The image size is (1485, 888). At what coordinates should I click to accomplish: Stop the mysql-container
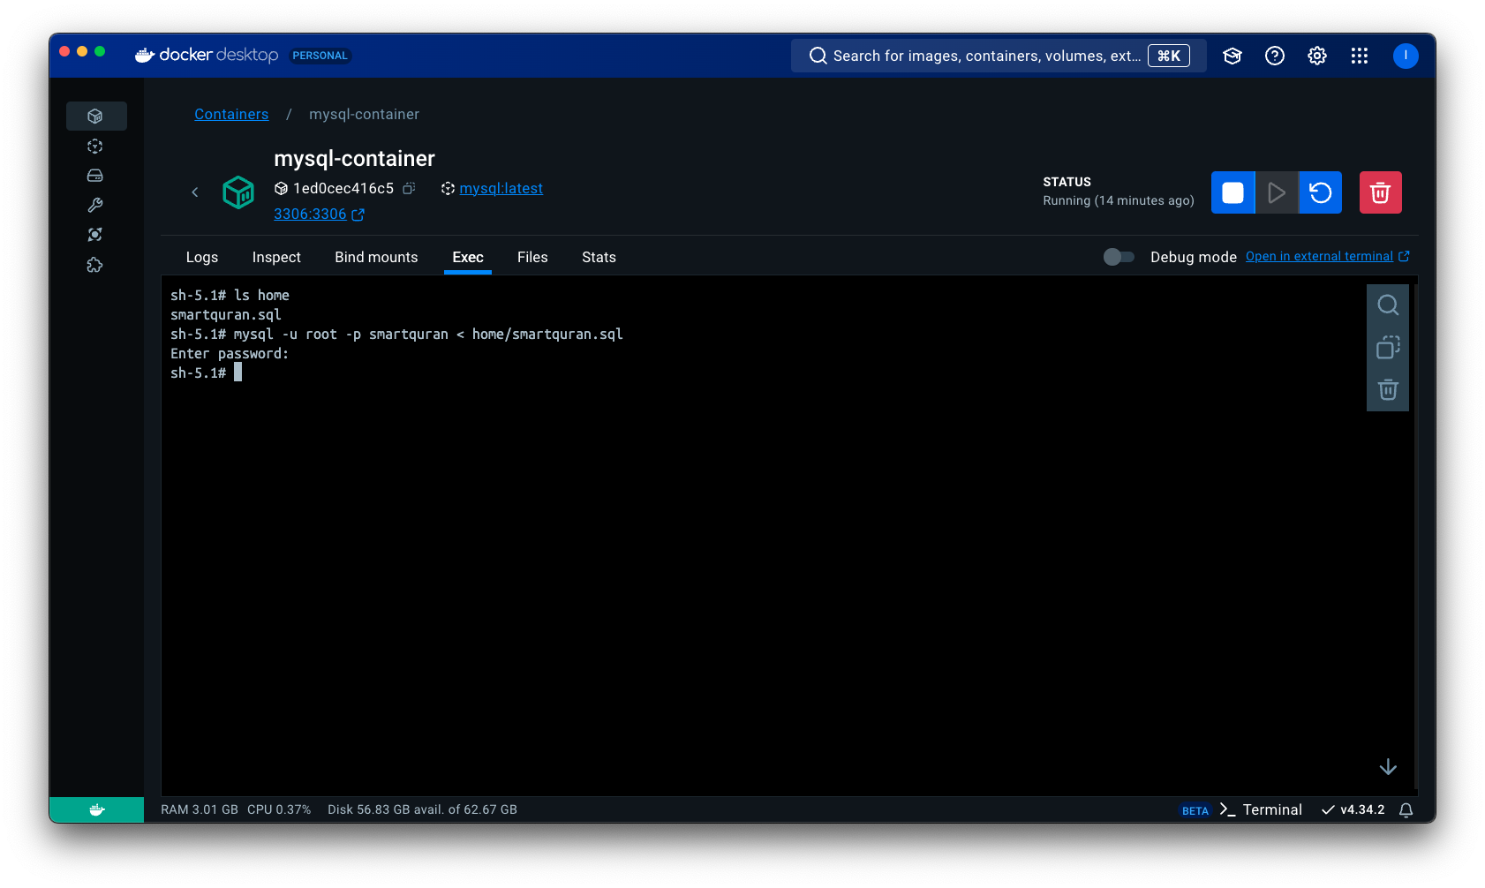(x=1232, y=192)
